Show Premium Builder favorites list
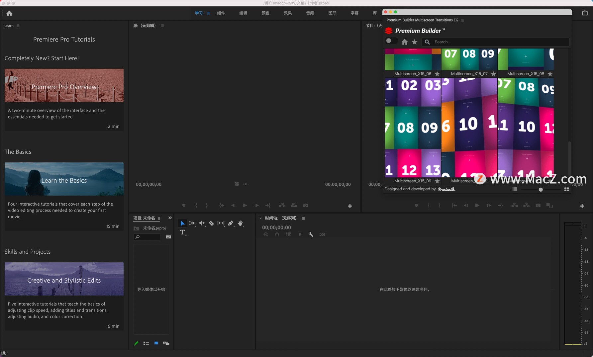This screenshot has width=593, height=357. point(415,42)
